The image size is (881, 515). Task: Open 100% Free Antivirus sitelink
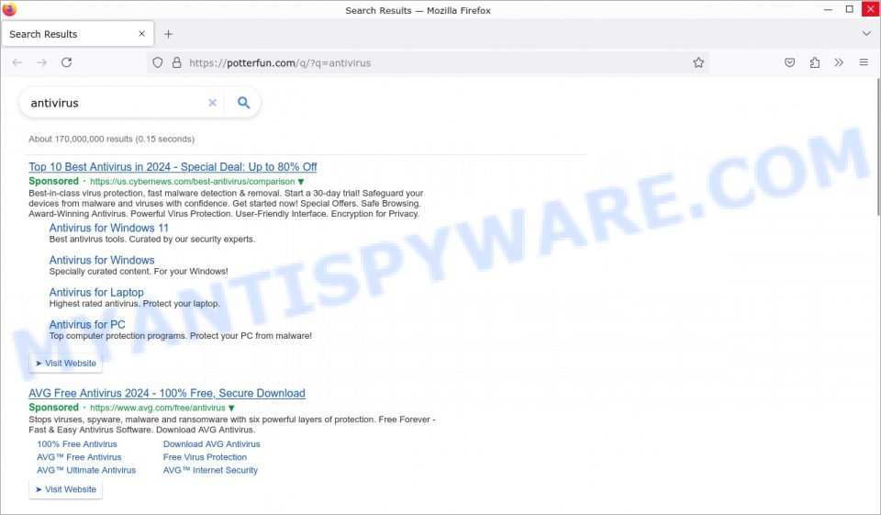pos(77,444)
